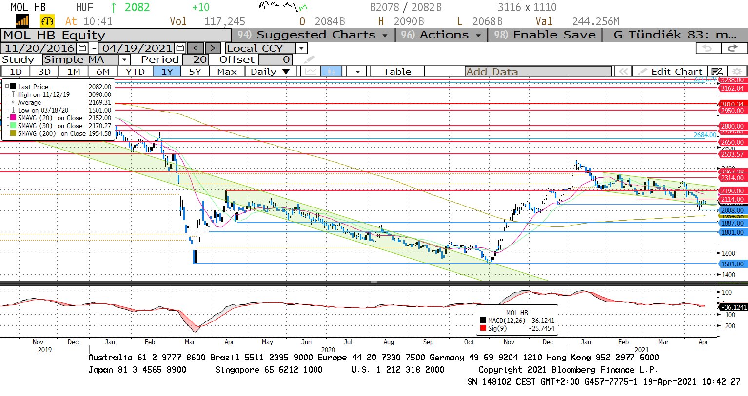Click the end date field 04/19/2021
The image size is (748, 396).
pos(137,48)
